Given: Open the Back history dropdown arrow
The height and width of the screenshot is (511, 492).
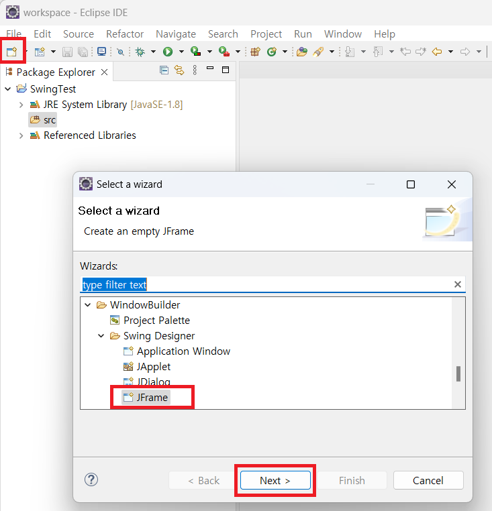Looking at the screenshot, I should tap(450, 52).
